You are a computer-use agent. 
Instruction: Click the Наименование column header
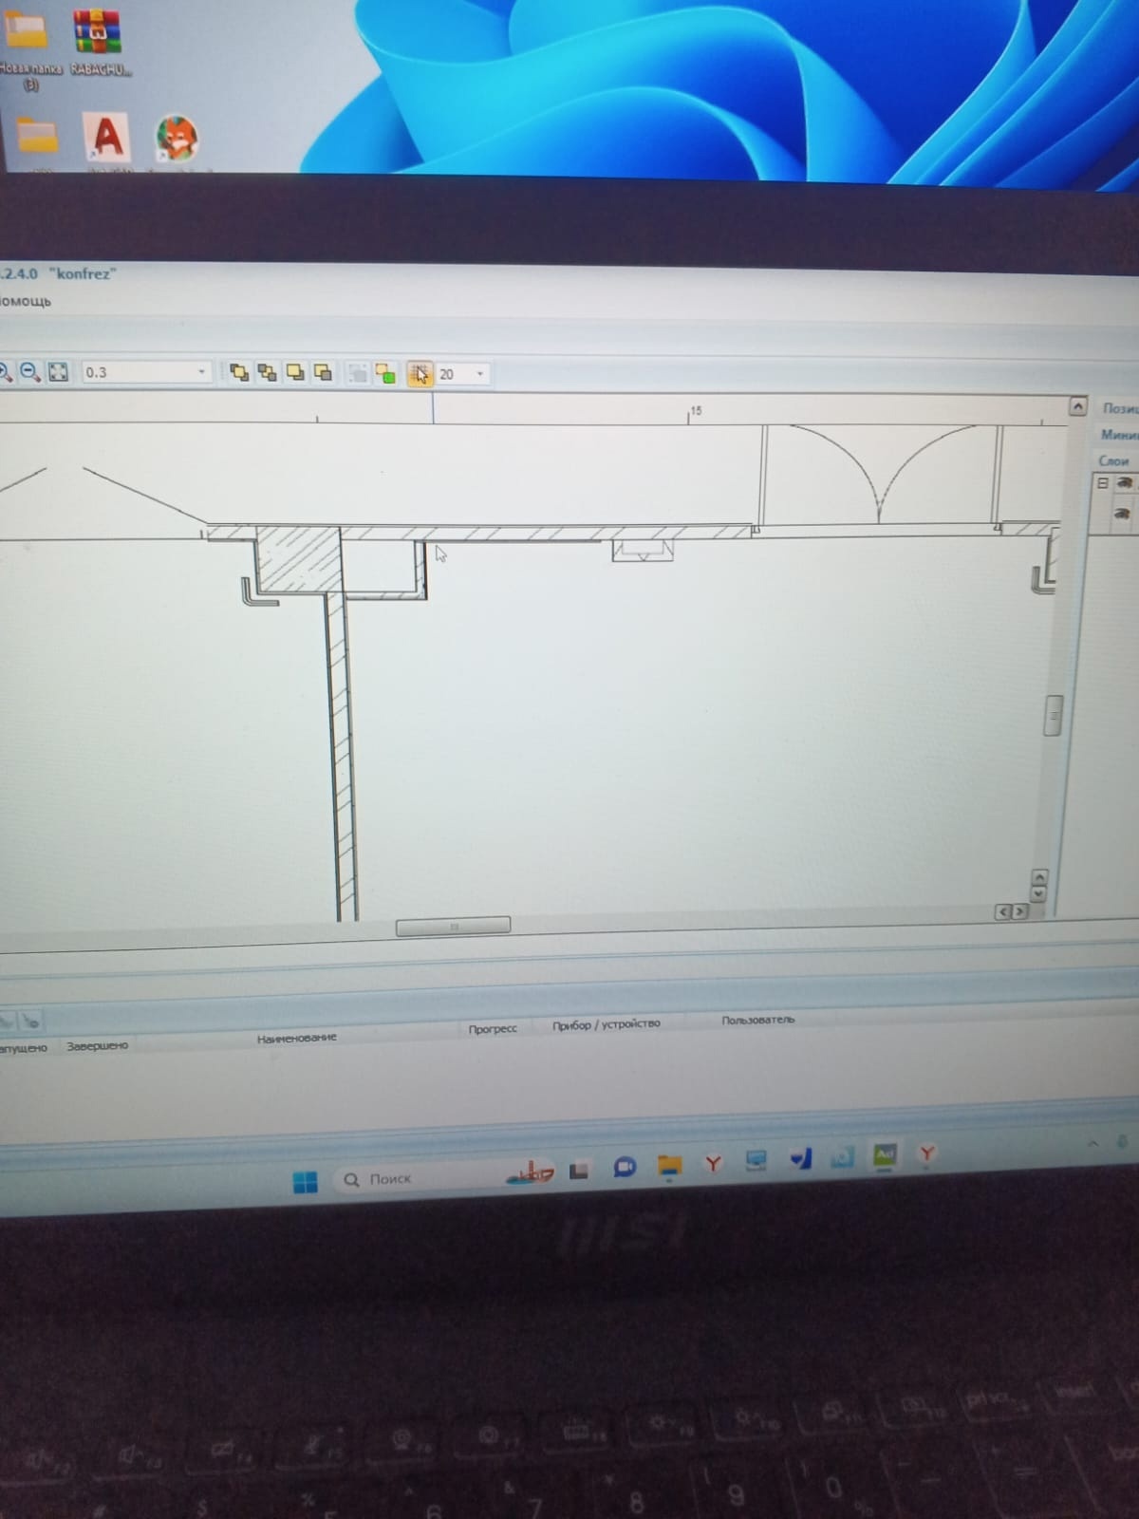click(x=296, y=1039)
